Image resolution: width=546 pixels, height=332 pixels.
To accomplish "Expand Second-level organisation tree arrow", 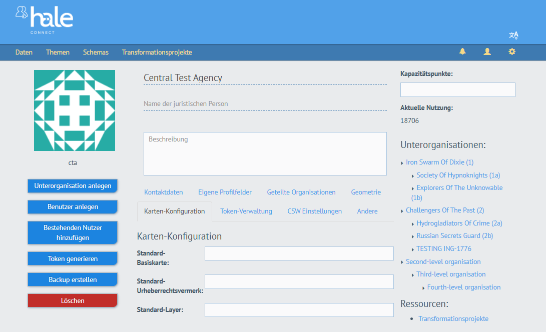I will [x=402, y=262].
